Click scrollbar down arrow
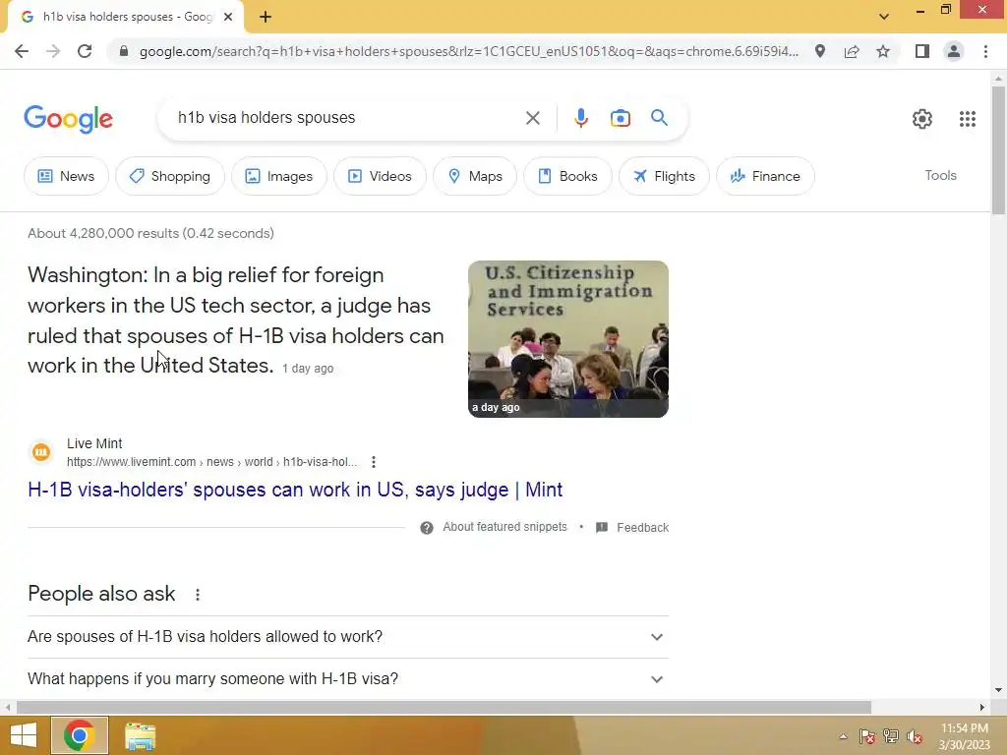 (998, 690)
